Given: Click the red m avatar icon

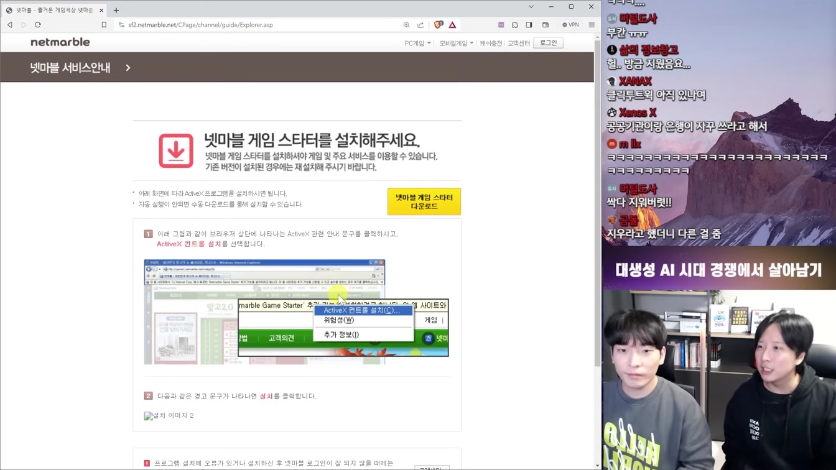Looking at the screenshot, I should click(611, 144).
